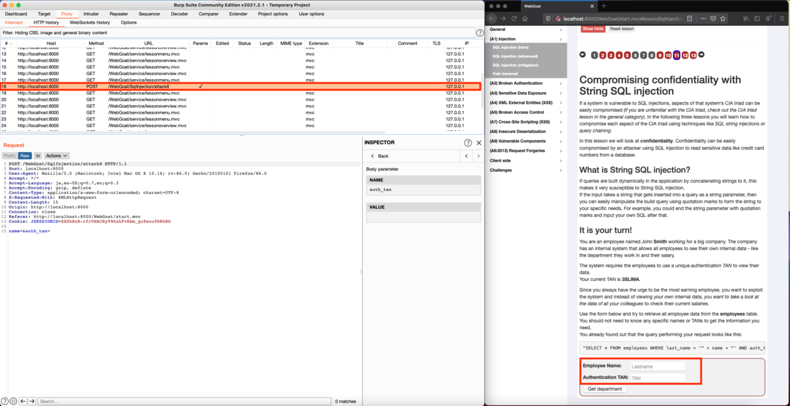
Task: Open the Intercept sub-tab
Action: pyautogui.click(x=14, y=22)
